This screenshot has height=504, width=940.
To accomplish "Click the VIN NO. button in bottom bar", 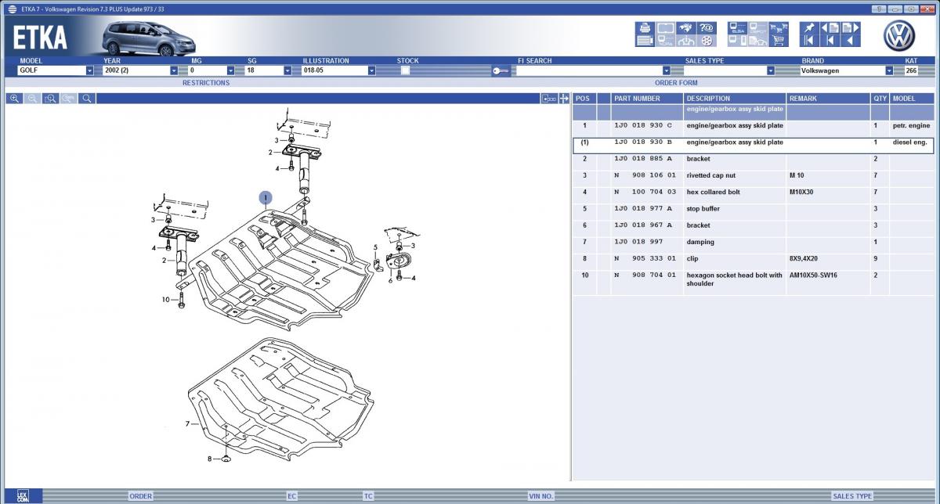I will [540, 496].
